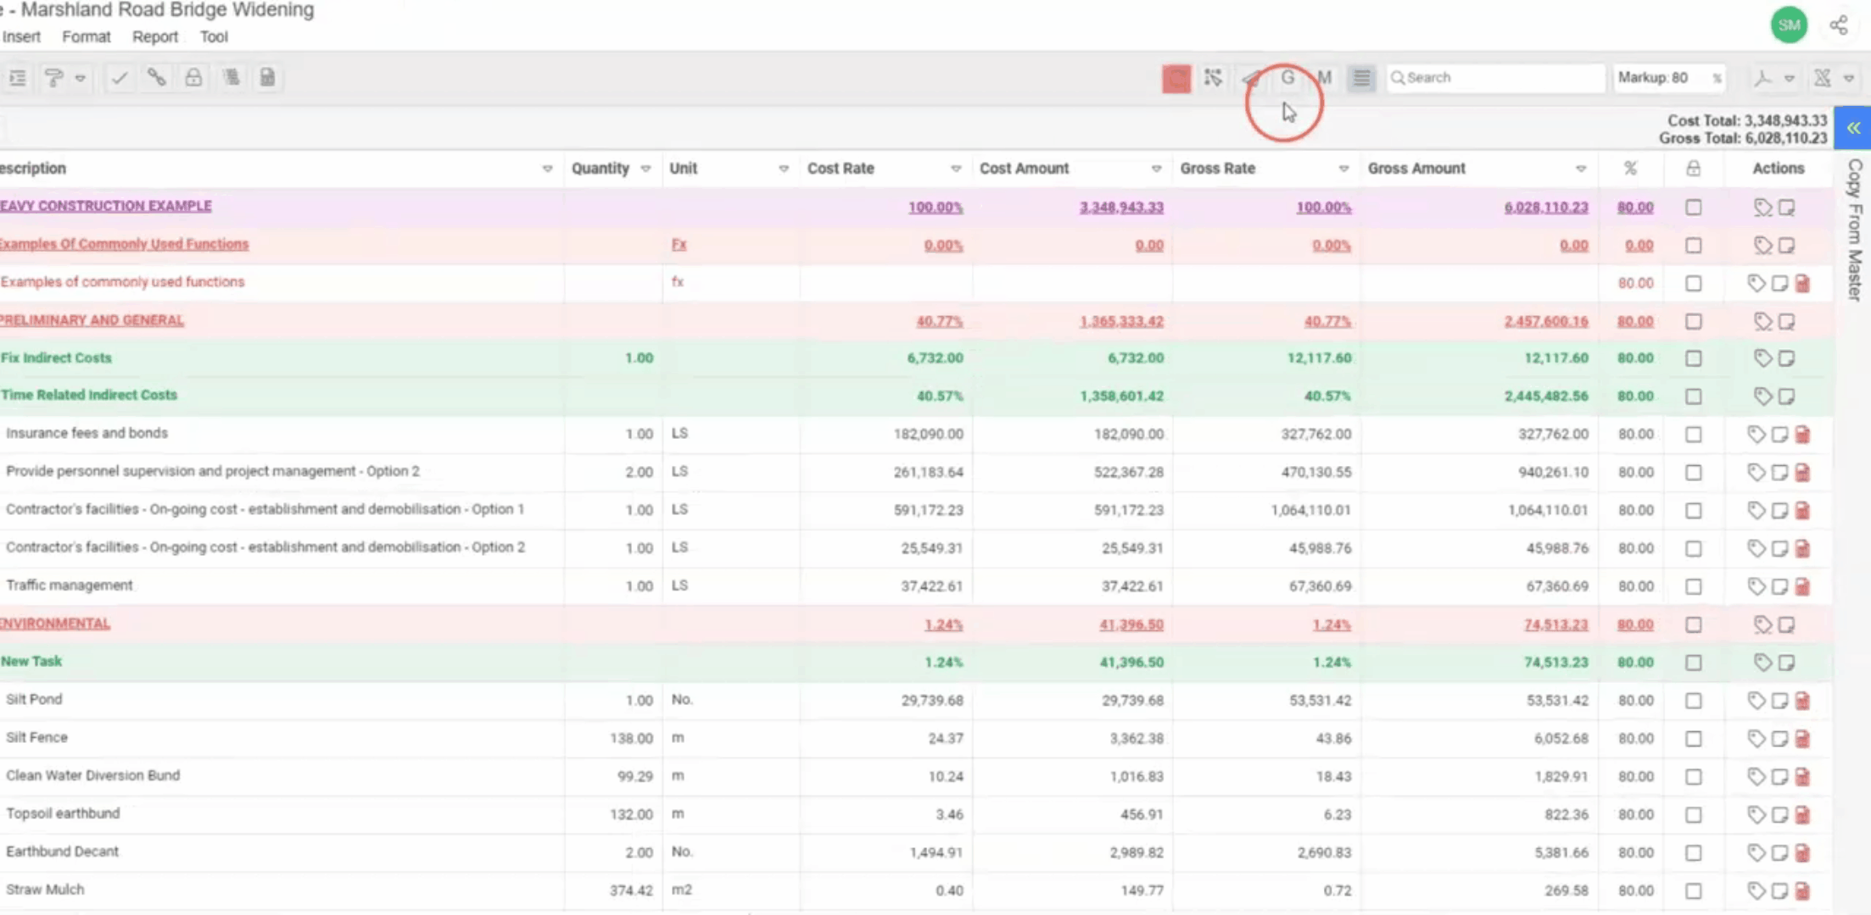This screenshot has height=915, width=1871.
Task: Open the ENVIRONMENTAL section link
Action: (x=55, y=624)
